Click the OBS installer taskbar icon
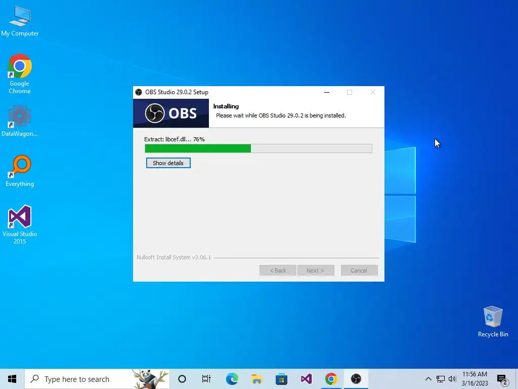 coord(356,379)
